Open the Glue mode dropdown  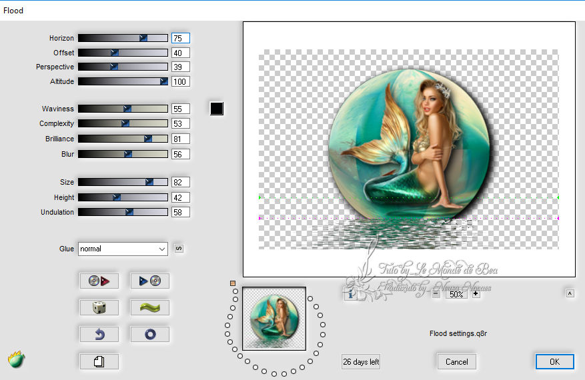(123, 249)
